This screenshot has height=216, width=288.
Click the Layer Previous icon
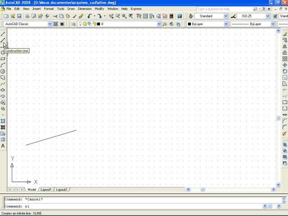click(171, 24)
